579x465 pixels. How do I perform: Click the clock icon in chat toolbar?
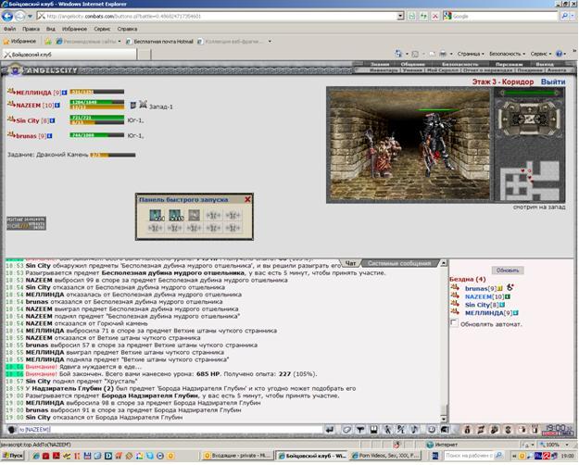(432, 430)
